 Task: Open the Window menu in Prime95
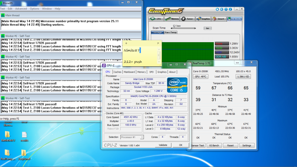click(47, 9)
